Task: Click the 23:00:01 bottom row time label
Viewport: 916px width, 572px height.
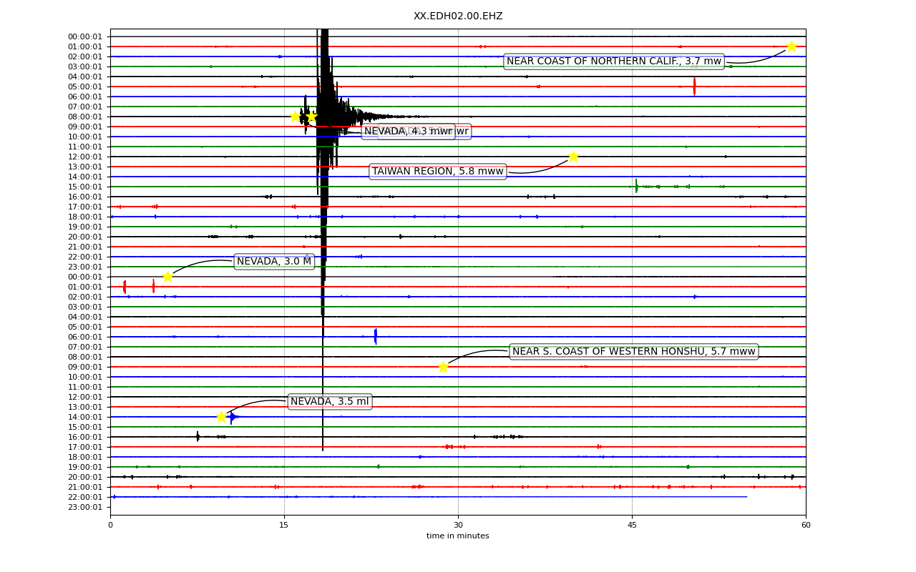Action: pyautogui.click(x=85, y=507)
